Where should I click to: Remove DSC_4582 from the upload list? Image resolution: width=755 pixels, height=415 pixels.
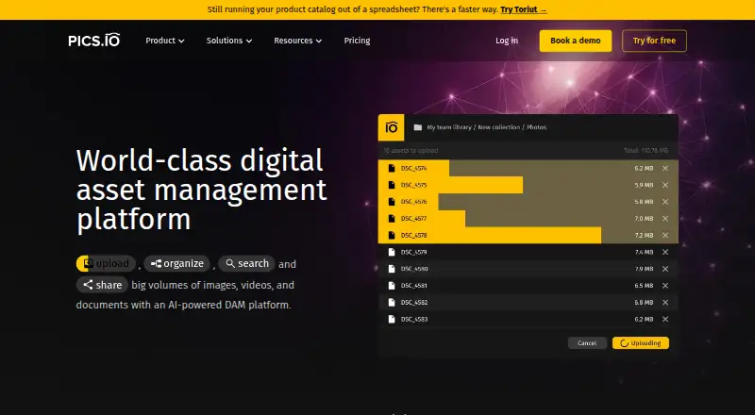(665, 303)
